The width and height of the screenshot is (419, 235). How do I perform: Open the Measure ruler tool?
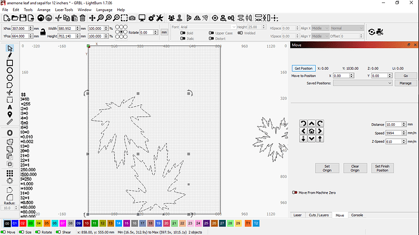coord(10,122)
